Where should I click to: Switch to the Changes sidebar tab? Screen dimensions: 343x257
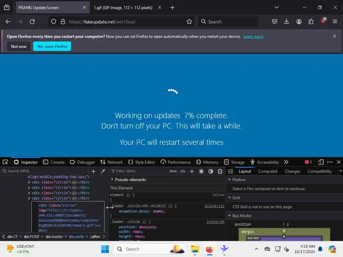tap(292, 171)
